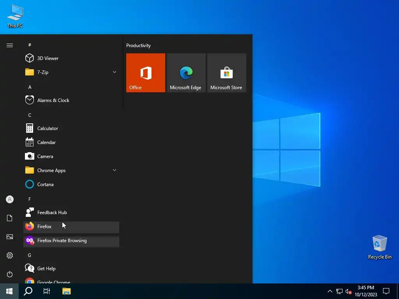This screenshot has width=399, height=299.
Task: Click the '#' letter group header
Action: point(30,45)
